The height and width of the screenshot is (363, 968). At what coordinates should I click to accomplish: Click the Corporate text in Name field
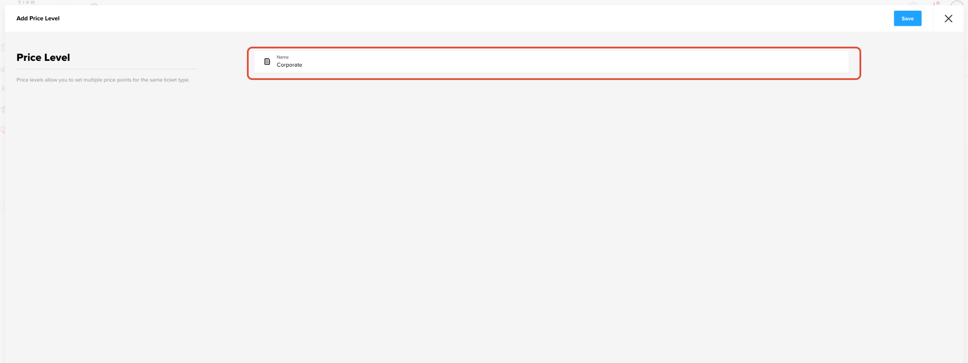289,65
